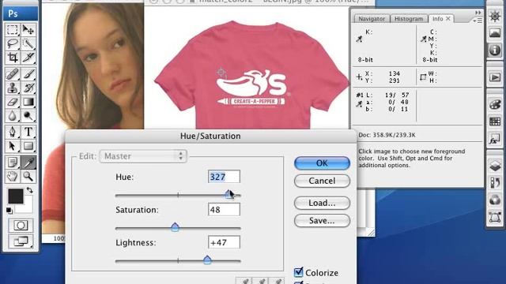The height and width of the screenshot is (284, 506).
Task: Select the Gradient tool
Action: coord(28,102)
